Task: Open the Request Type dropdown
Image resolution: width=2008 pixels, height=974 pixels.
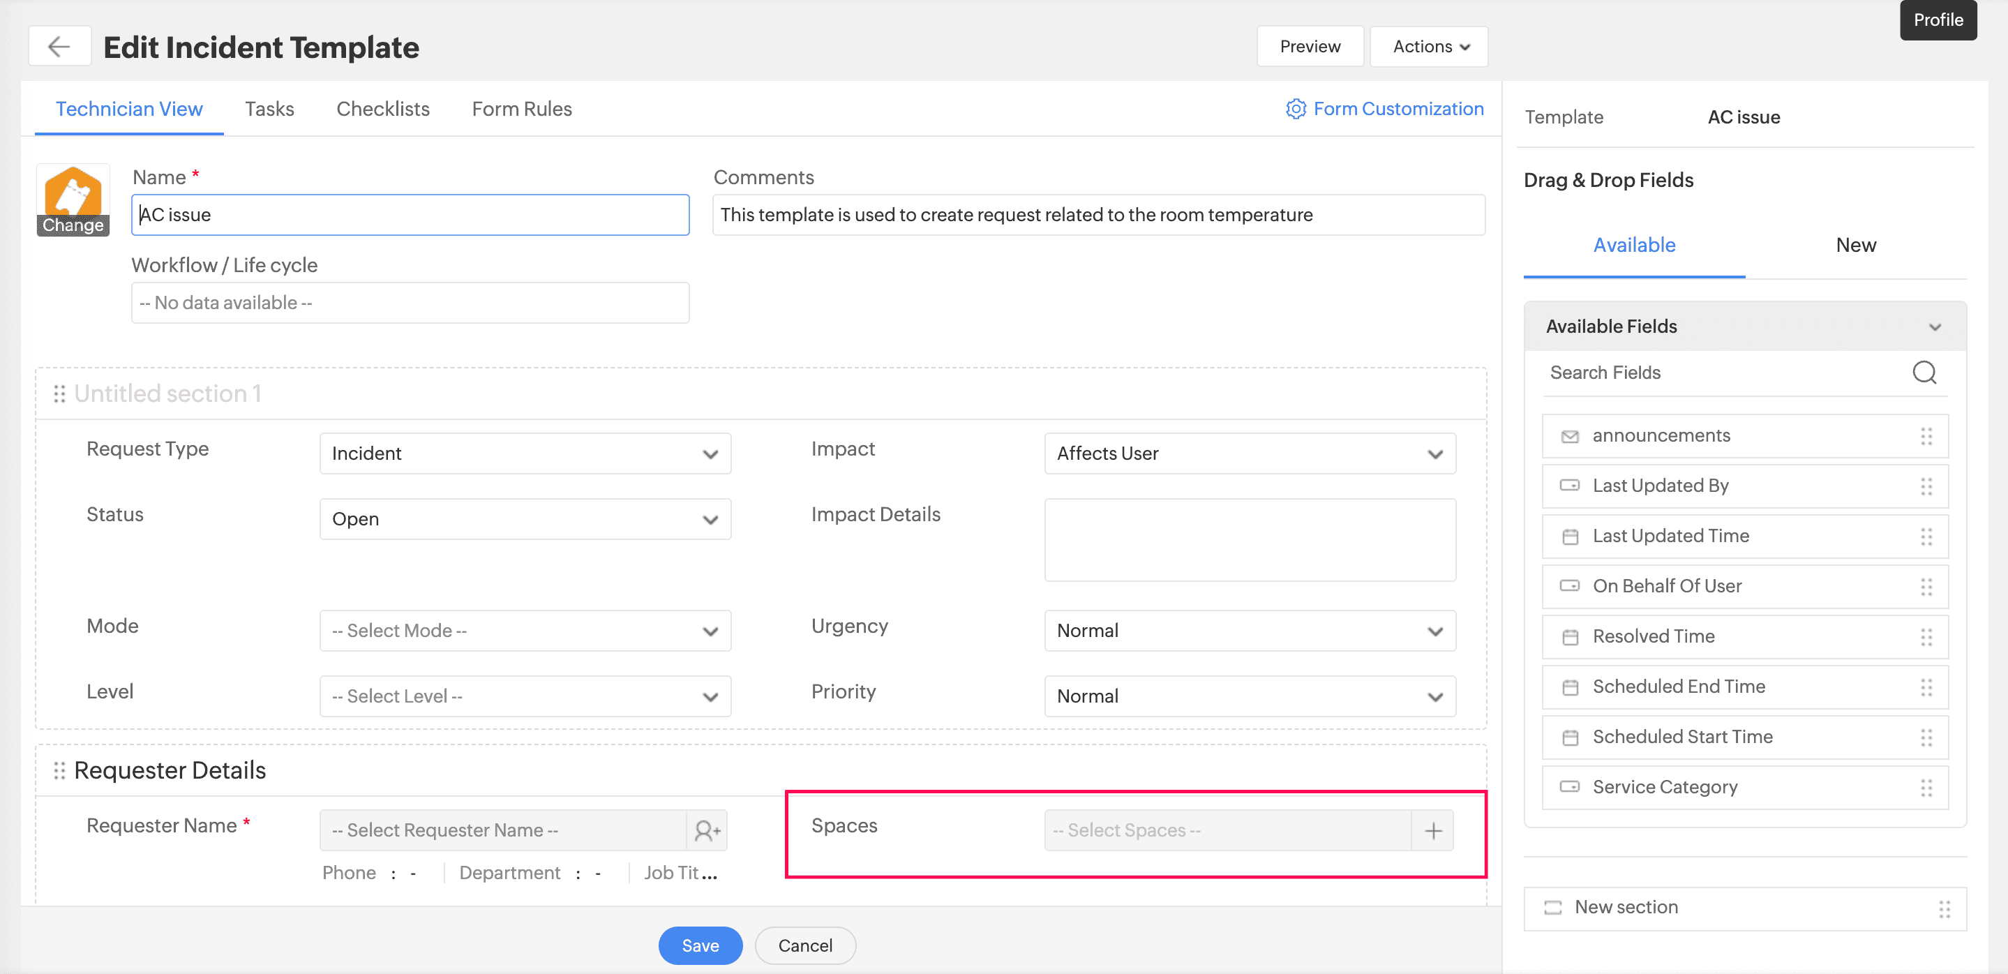Action: point(525,454)
